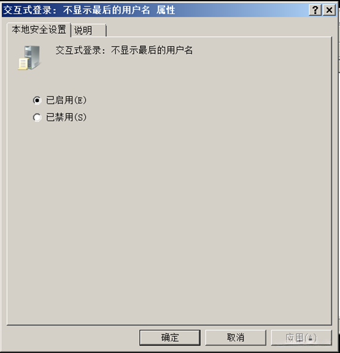Click the yellow scroll on server icon

[x=23, y=64]
